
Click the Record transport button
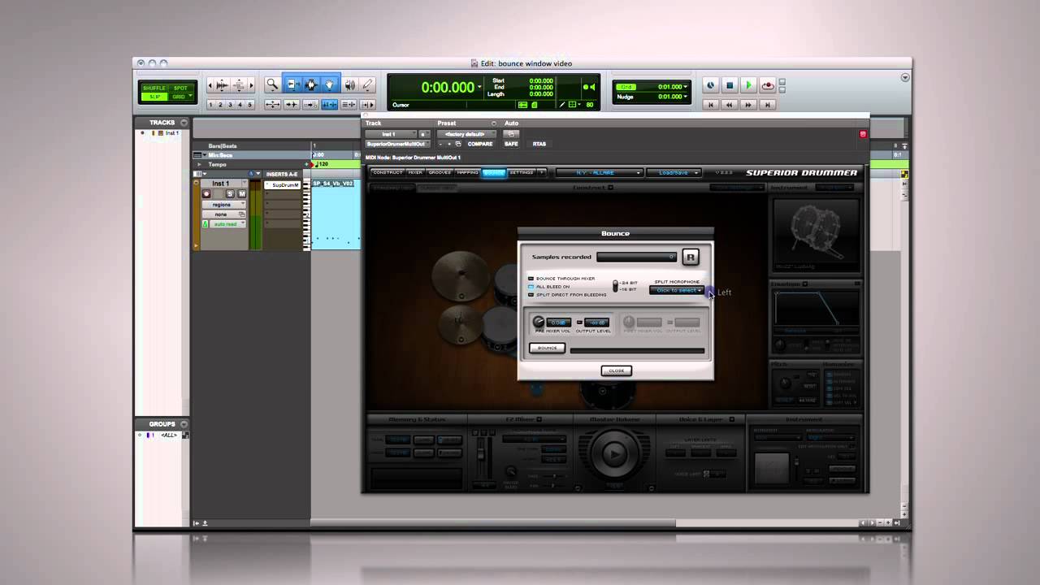tap(768, 85)
